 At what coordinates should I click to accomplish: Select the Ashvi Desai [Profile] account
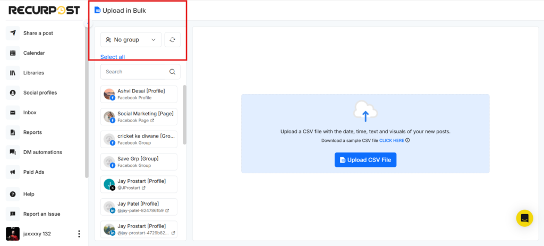(x=139, y=95)
